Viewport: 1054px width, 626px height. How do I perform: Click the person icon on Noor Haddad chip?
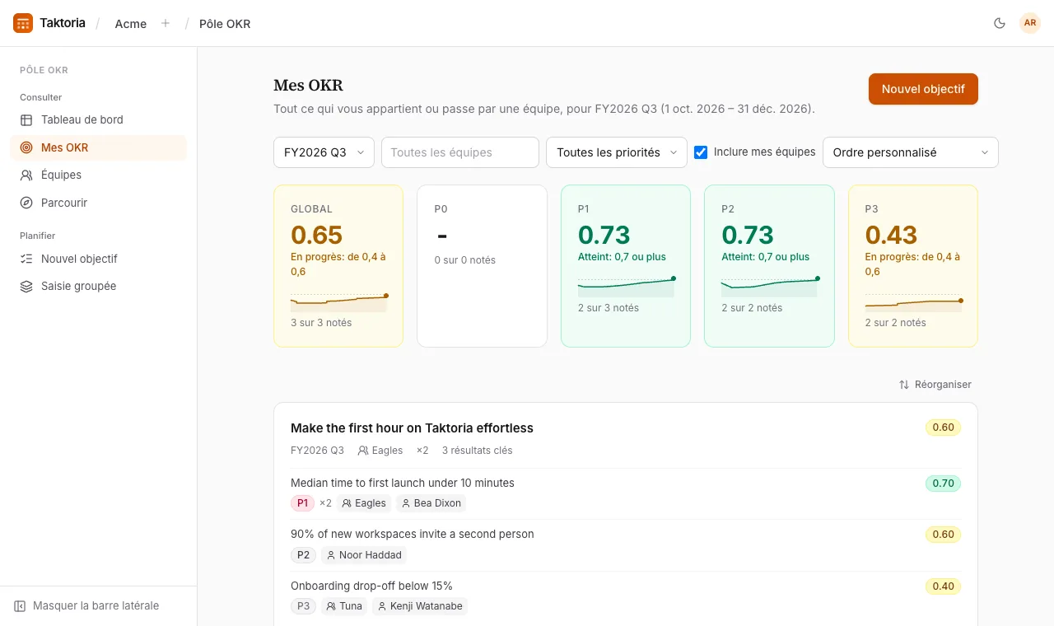[331, 555]
